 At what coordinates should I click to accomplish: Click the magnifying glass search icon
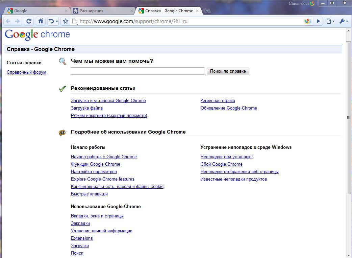click(62, 61)
